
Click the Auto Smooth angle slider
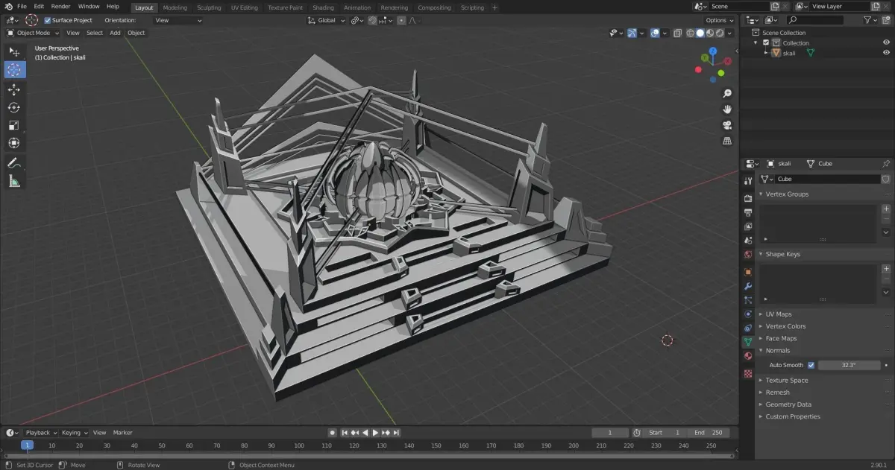(849, 365)
